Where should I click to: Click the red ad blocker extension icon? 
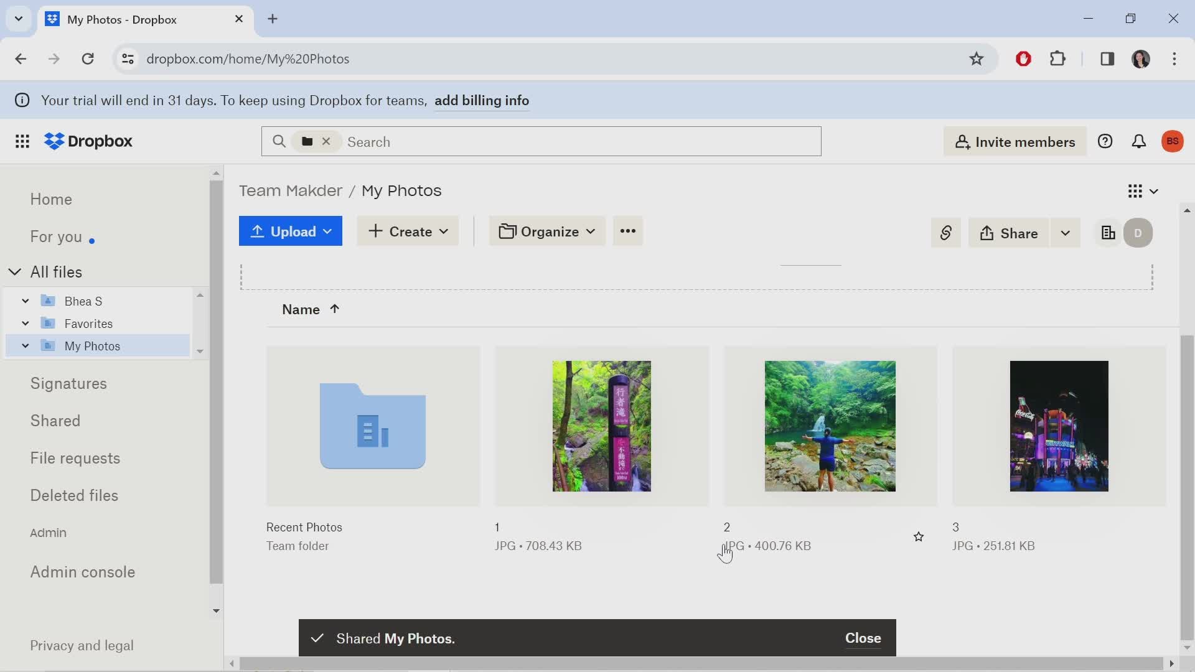click(x=1023, y=58)
